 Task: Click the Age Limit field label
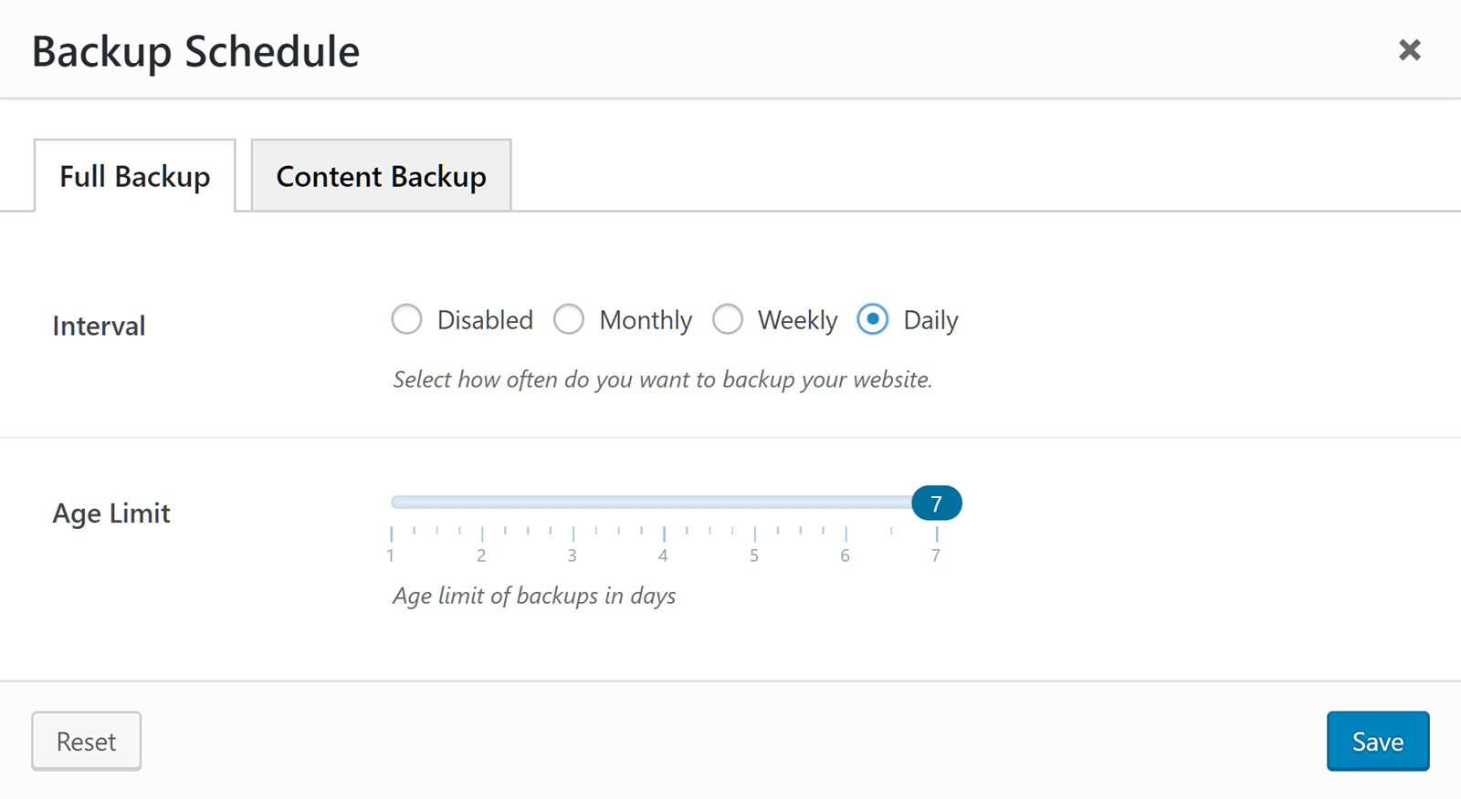tap(111, 514)
